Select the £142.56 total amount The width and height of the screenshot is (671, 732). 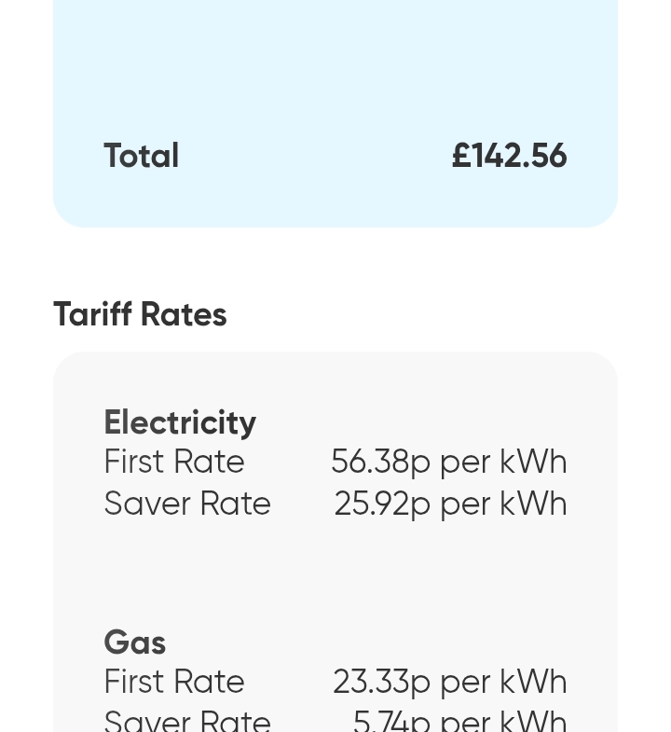(x=509, y=156)
